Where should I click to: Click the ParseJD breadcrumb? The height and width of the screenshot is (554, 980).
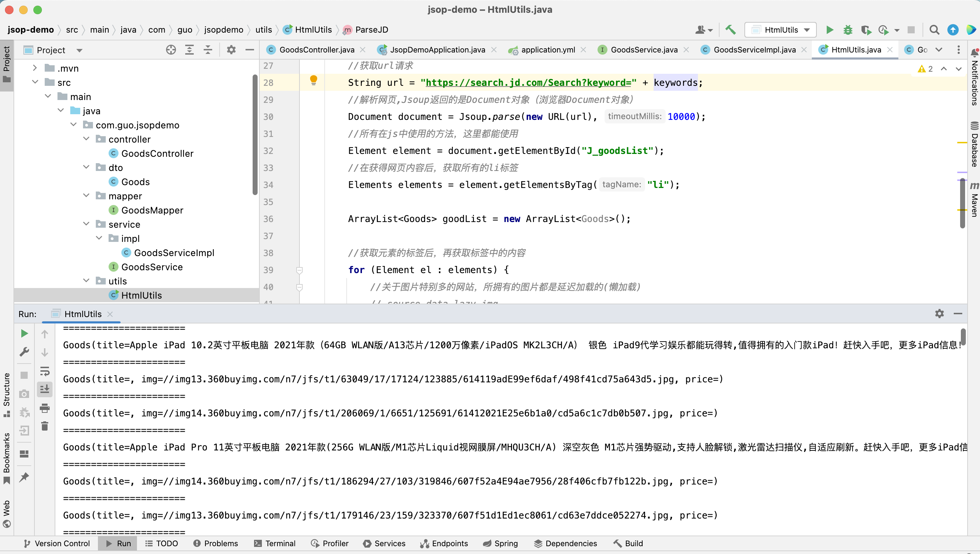tap(366, 30)
